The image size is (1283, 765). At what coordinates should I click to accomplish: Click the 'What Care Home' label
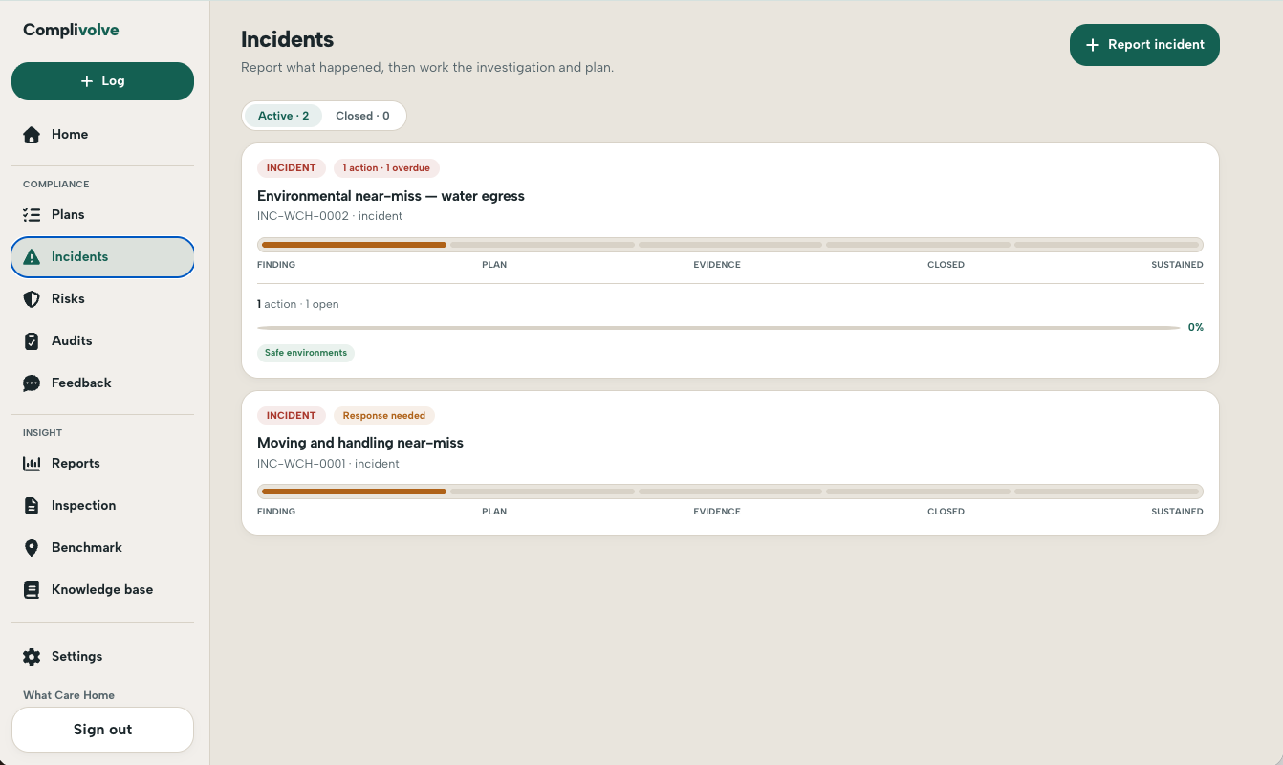point(69,695)
